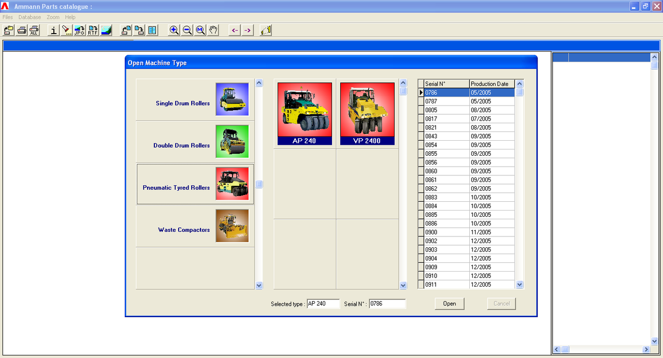Click right panel scrollbar down arrow
The height and width of the screenshot is (358, 663).
coord(654,341)
